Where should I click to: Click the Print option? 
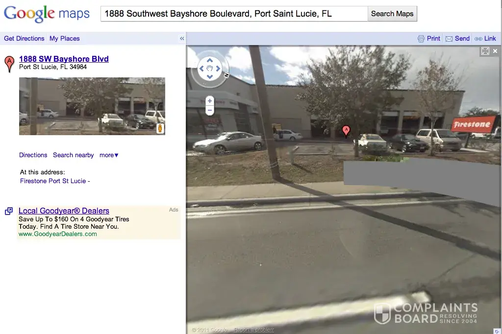click(x=429, y=38)
